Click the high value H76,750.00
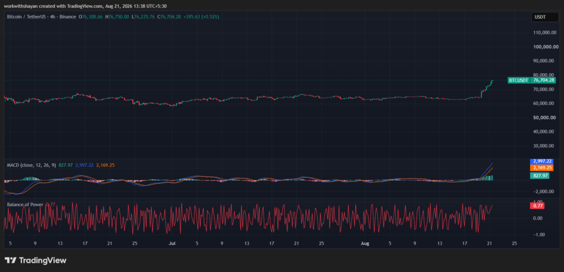 117,17
